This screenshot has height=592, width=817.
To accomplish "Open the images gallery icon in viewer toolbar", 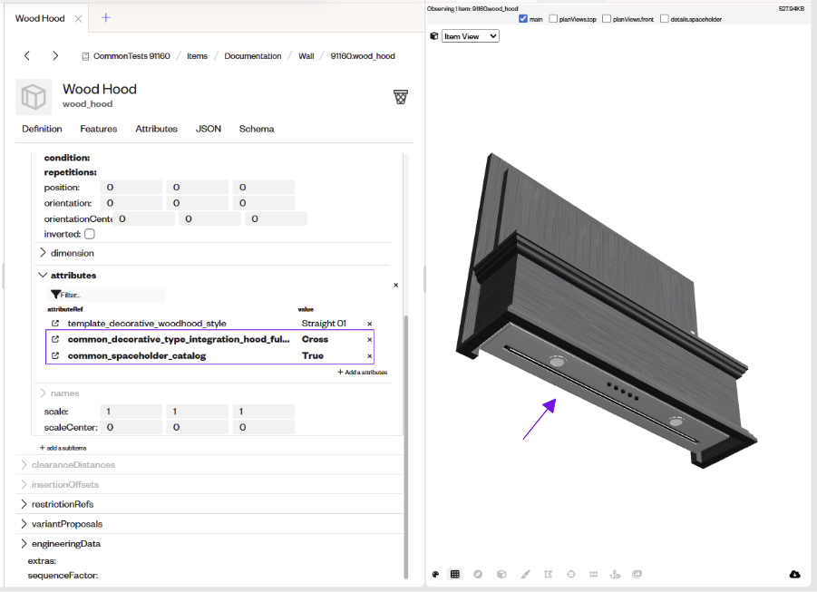I will 637,574.
